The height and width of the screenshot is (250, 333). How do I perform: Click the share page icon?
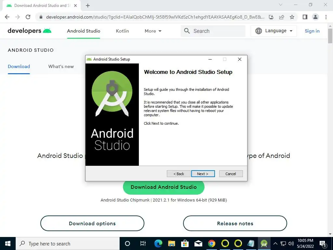click(282, 17)
